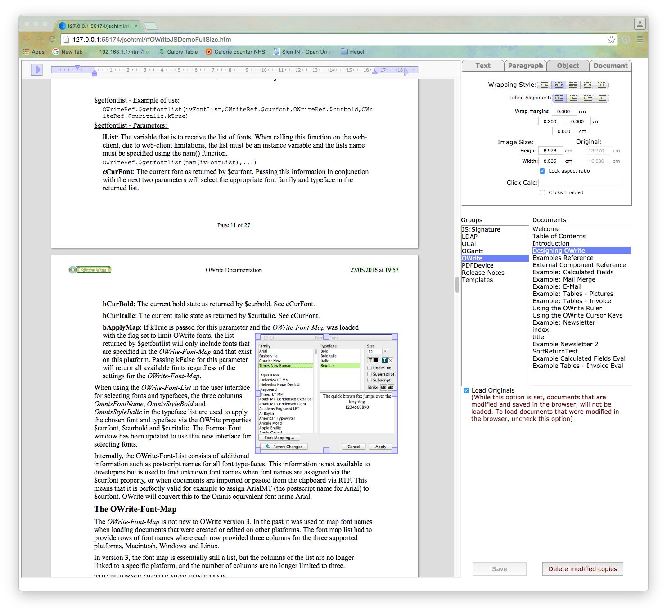Open Examples Reference document
Viewport: 667px width, 613px height.
click(x=581, y=258)
